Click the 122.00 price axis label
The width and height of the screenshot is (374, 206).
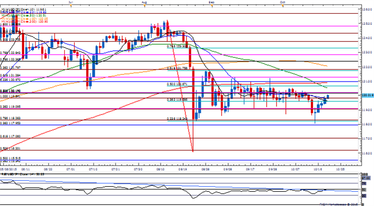point(367,67)
